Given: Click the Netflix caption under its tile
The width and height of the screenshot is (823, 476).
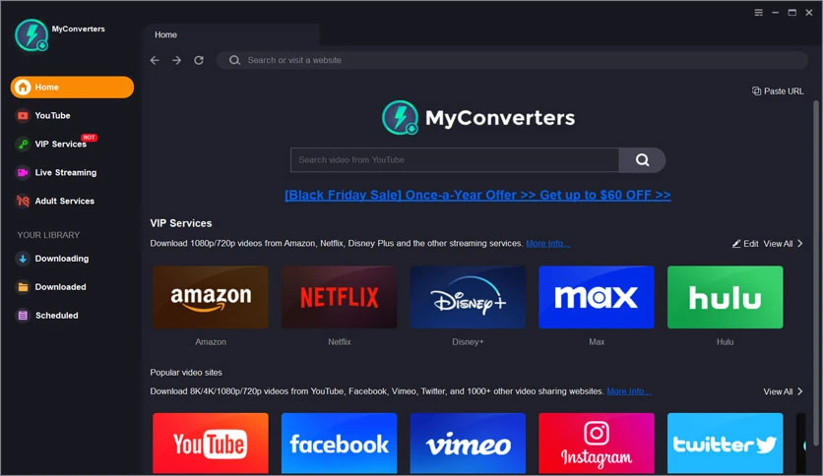Looking at the screenshot, I should pyautogui.click(x=339, y=342).
